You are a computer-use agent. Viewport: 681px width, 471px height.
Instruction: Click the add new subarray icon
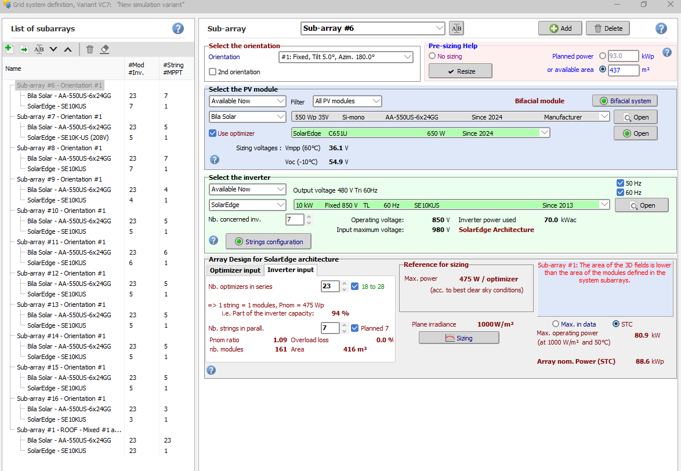[x=9, y=49]
